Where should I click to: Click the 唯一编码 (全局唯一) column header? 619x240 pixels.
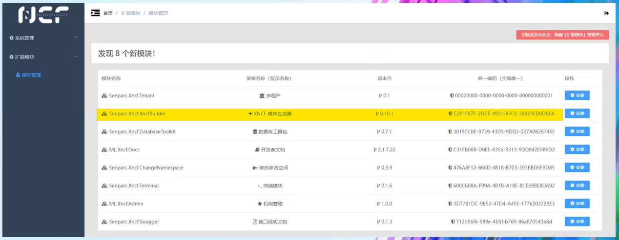[x=500, y=78]
